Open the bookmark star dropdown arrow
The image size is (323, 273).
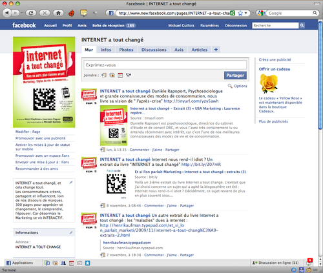245,13
